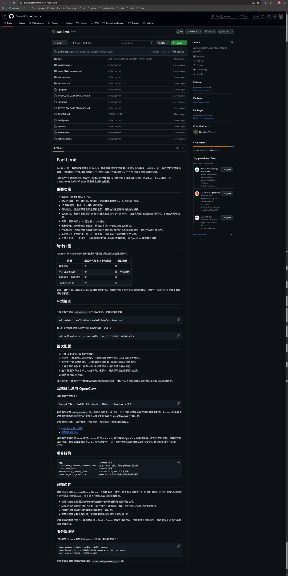Screen dimensions: 288x576
Task: Focus the Go to file search field
Action: [x=137, y=43]
